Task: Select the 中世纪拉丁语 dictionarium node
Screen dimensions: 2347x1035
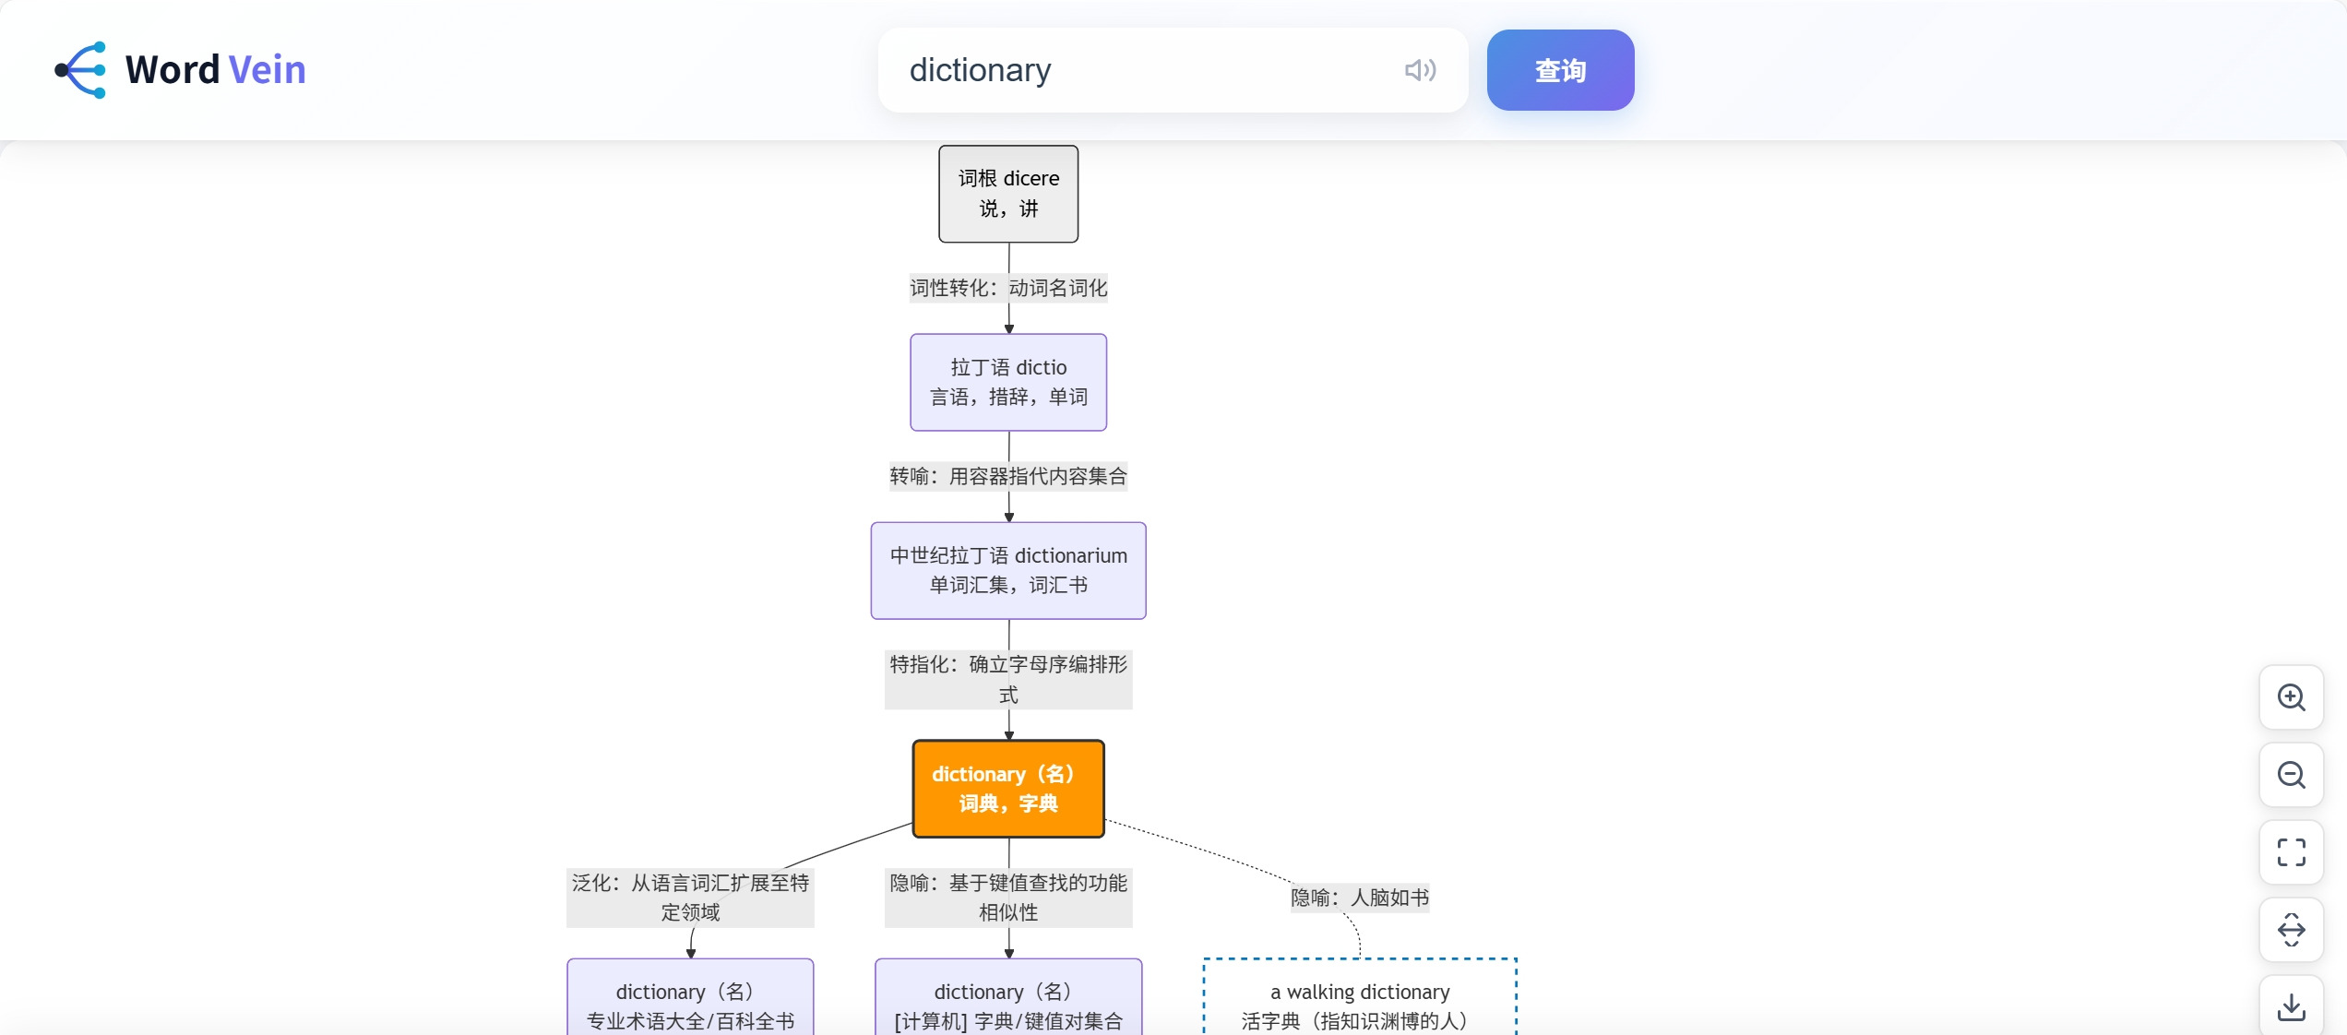Action: pos(1008,570)
